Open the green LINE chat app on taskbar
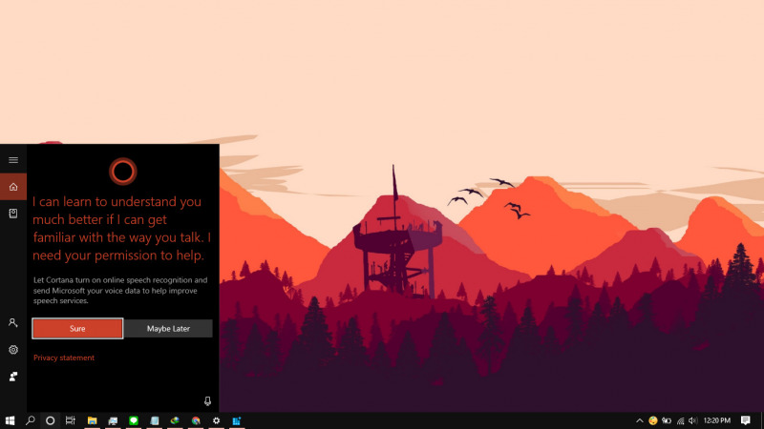Image resolution: width=764 pixels, height=429 pixels. (x=134, y=420)
